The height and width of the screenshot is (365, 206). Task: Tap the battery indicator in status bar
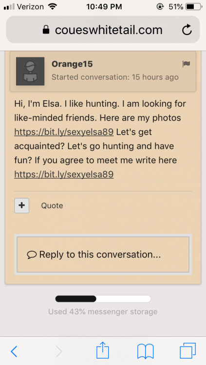pyautogui.click(x=194, y=7)
